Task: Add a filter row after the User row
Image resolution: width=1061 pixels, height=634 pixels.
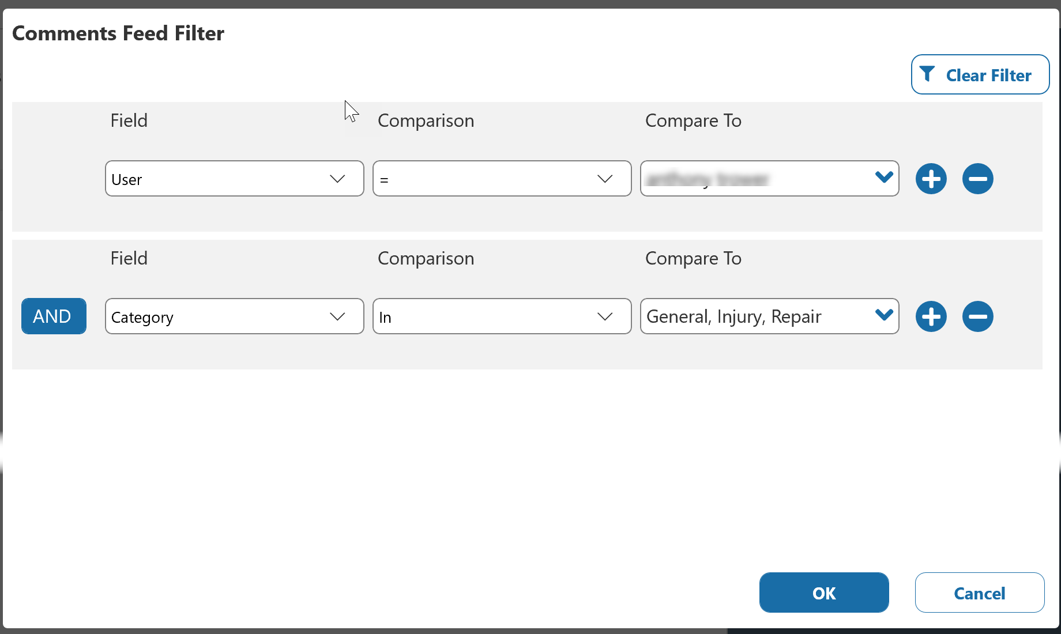Action: 931,179
